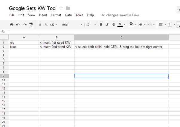The width and height of the screenshot is (180, 127).
Task: Click the folder icon beside title
Action: [x=68, y=8]
